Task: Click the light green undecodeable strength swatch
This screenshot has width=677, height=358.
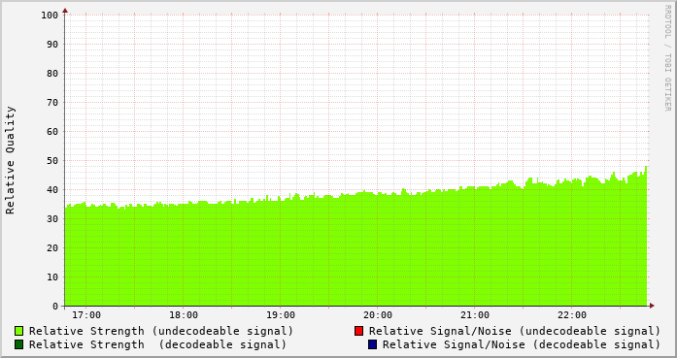Action: (x=19, y=331)
